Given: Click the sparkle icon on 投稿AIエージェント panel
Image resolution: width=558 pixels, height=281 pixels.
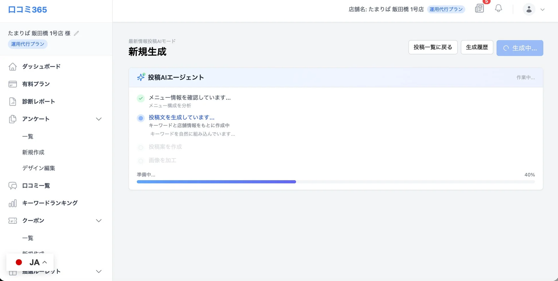Looking at the screenshot, I should tap(141, 77).
